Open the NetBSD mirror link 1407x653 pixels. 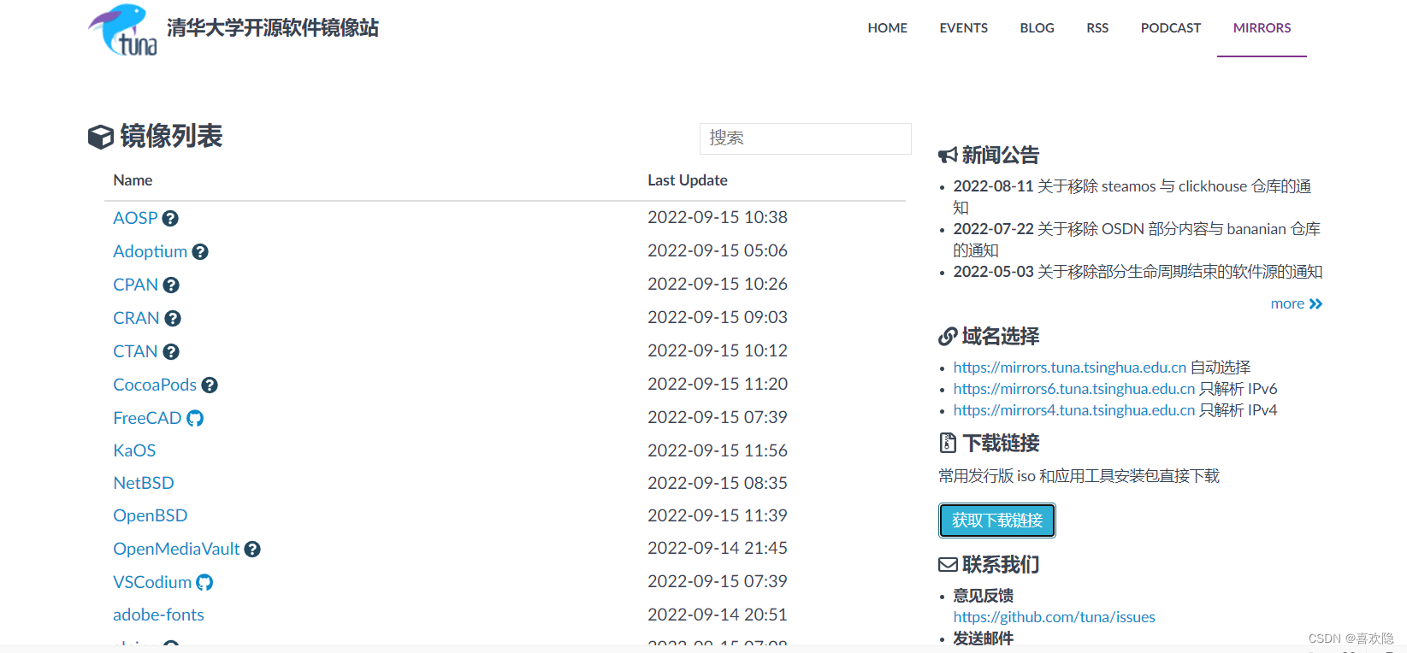(144, 483)
